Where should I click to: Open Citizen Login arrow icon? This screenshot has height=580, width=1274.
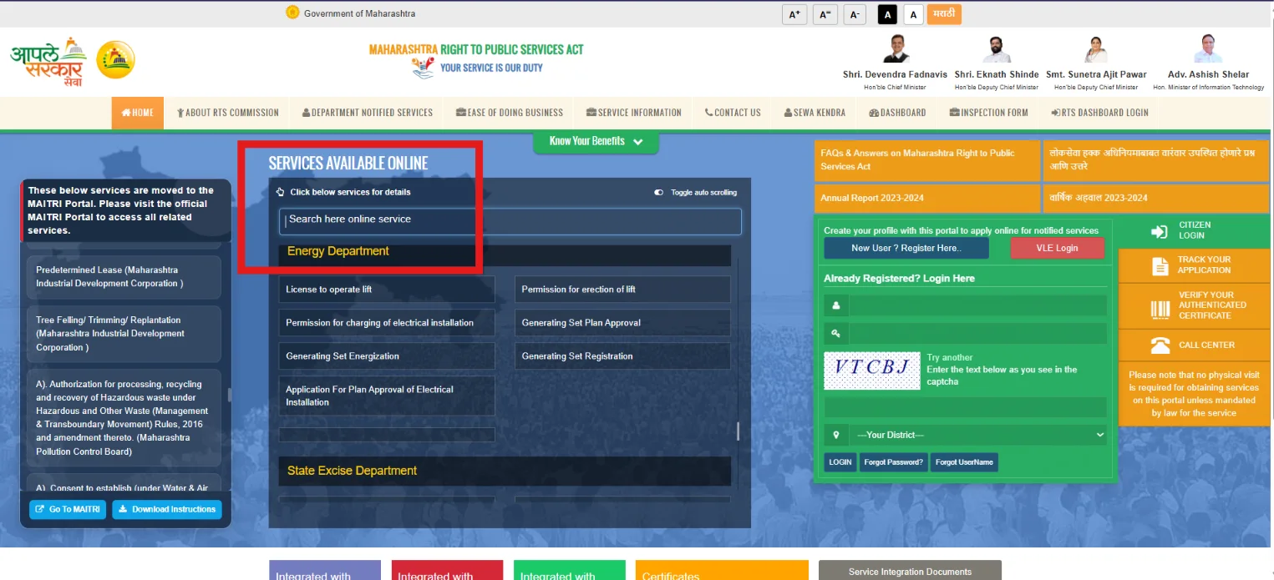(x=1159, y=231)
